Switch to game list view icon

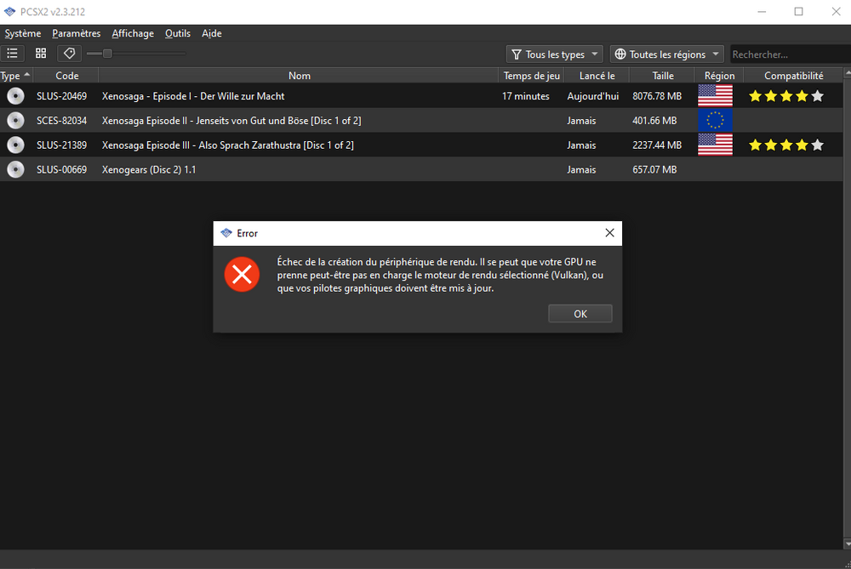12,54
